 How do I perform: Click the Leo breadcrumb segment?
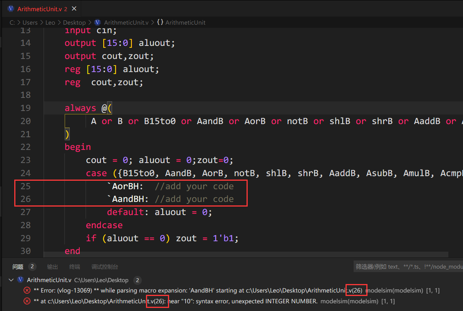[x=50, y=22]
